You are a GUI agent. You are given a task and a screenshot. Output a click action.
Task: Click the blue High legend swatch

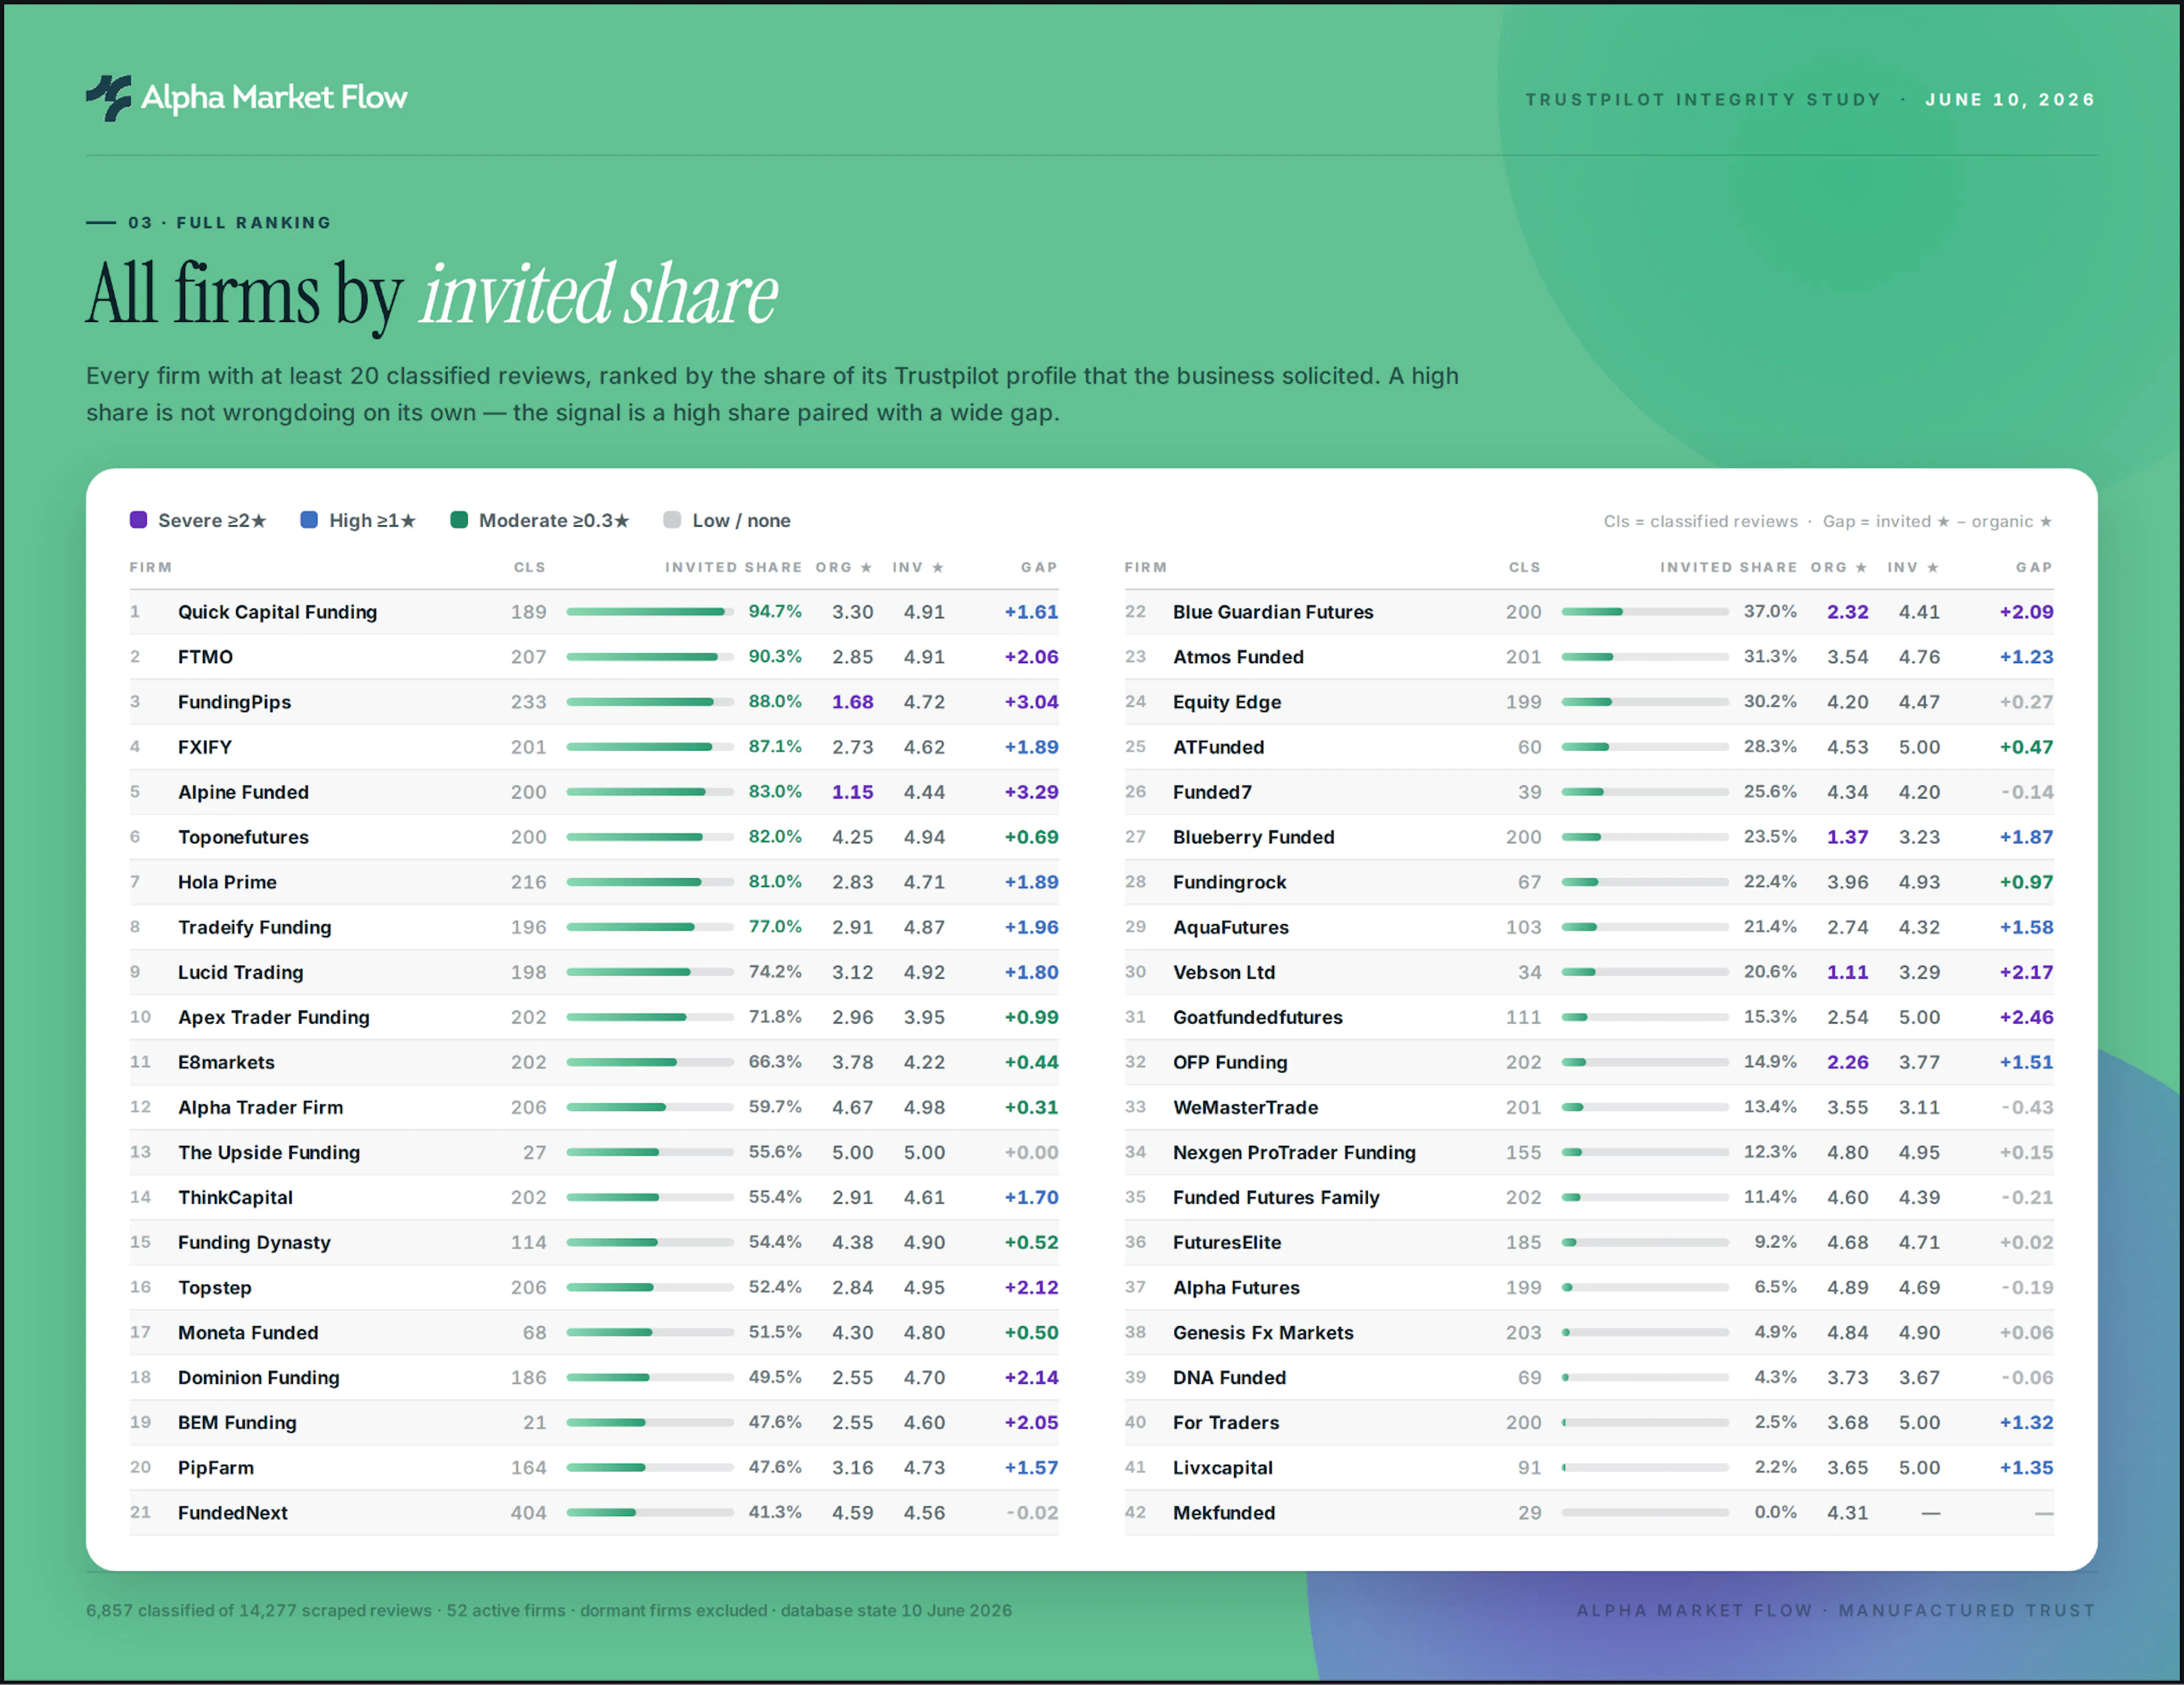coord(310,520)
